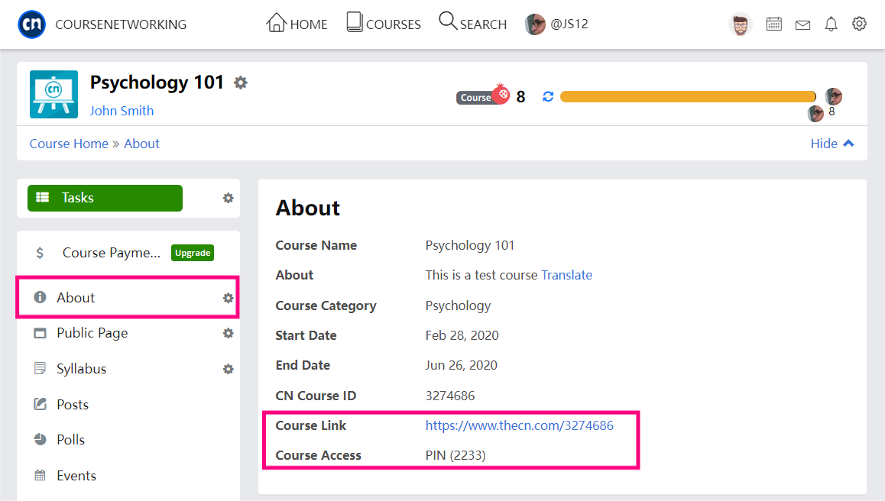Click the Translate link
885x501 pixels.
click(566, 275)
